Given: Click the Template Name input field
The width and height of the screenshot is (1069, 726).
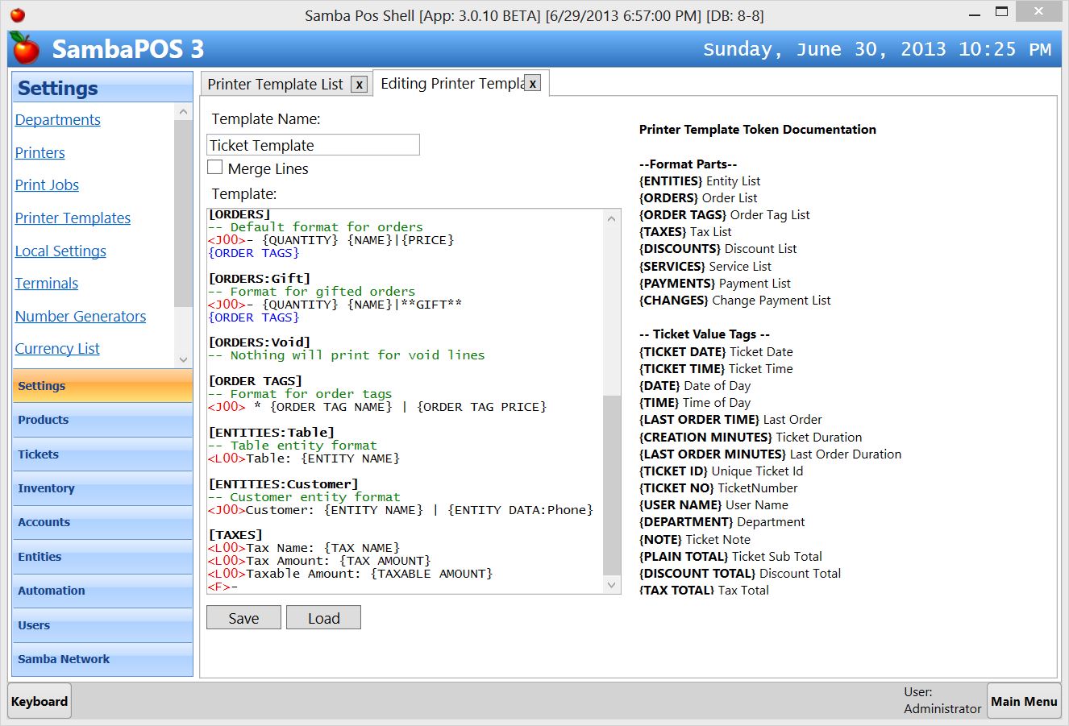Looking at the screenshot, I should click(313, 144).
